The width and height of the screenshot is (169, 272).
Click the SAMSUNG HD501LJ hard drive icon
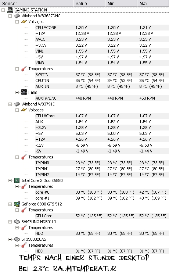(17, 222)
